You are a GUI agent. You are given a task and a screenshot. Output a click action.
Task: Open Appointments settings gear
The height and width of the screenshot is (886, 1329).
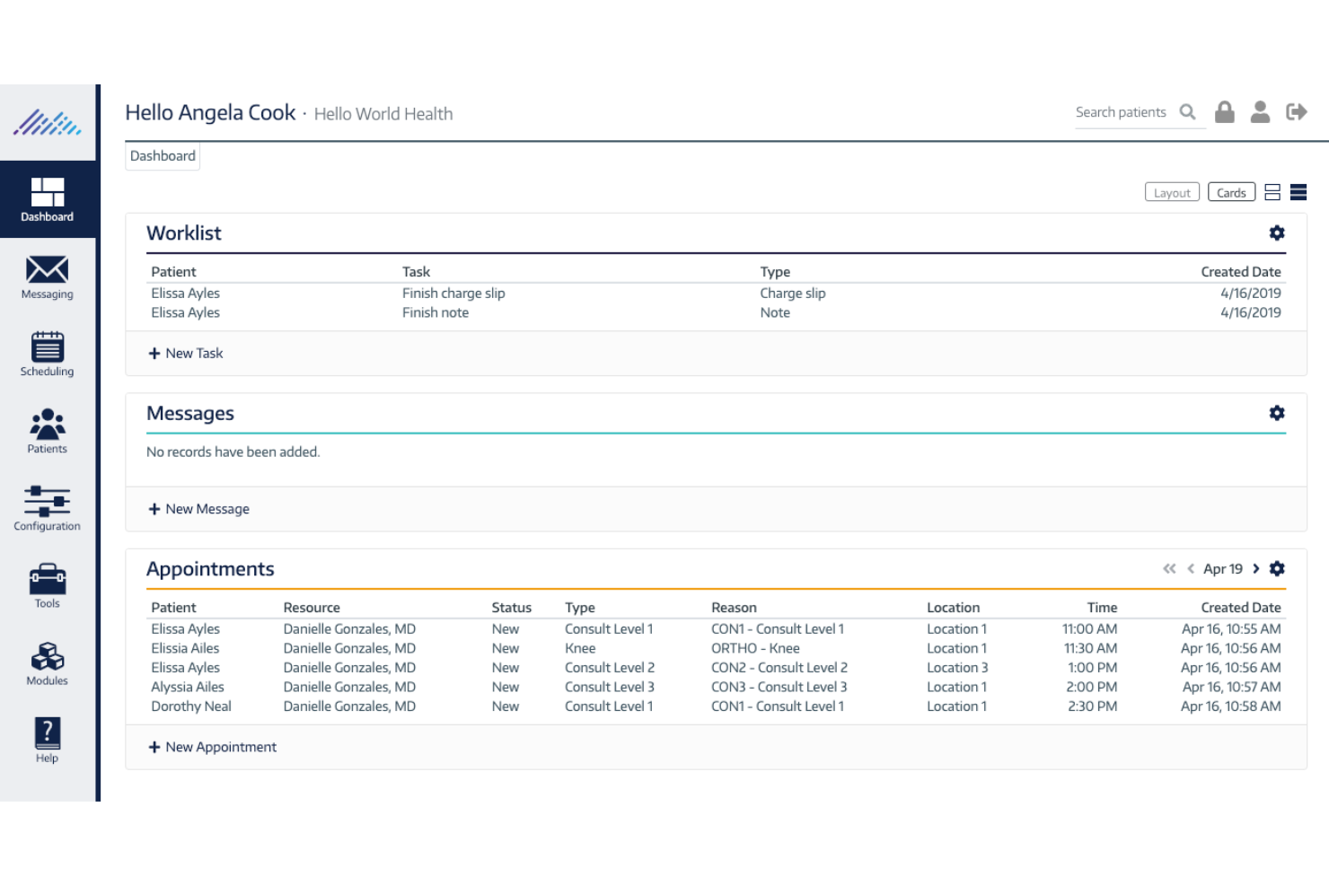[x=1277, y=568]
